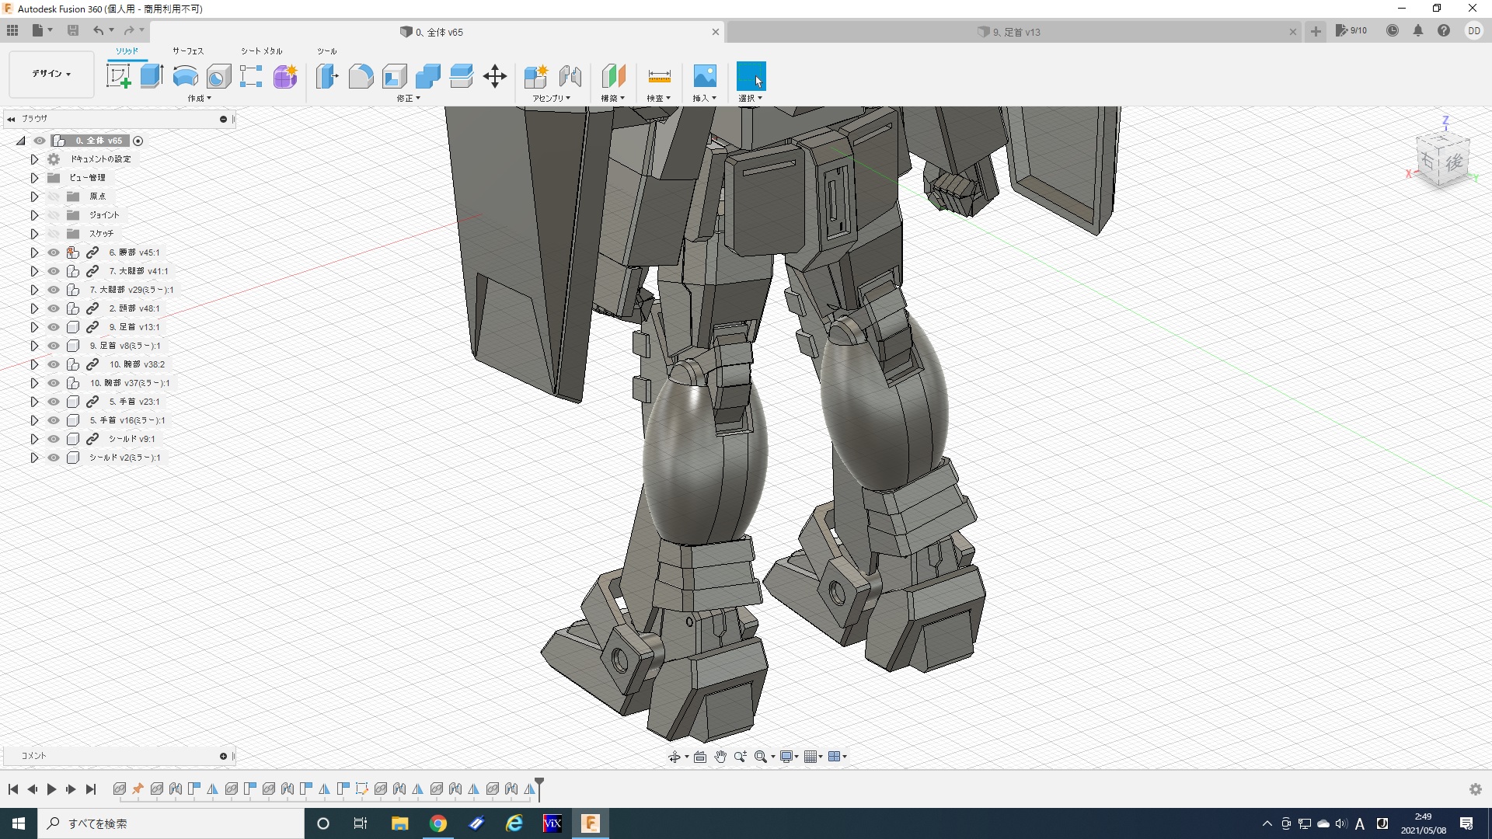The image size is (1492, 839).
Task: Switch to the サーフェス tab
Action: (188, 51)
